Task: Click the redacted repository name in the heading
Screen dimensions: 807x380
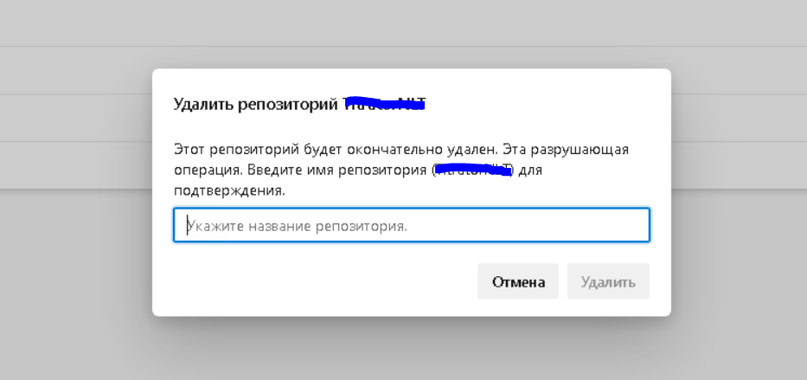Action: pos(385,104)
